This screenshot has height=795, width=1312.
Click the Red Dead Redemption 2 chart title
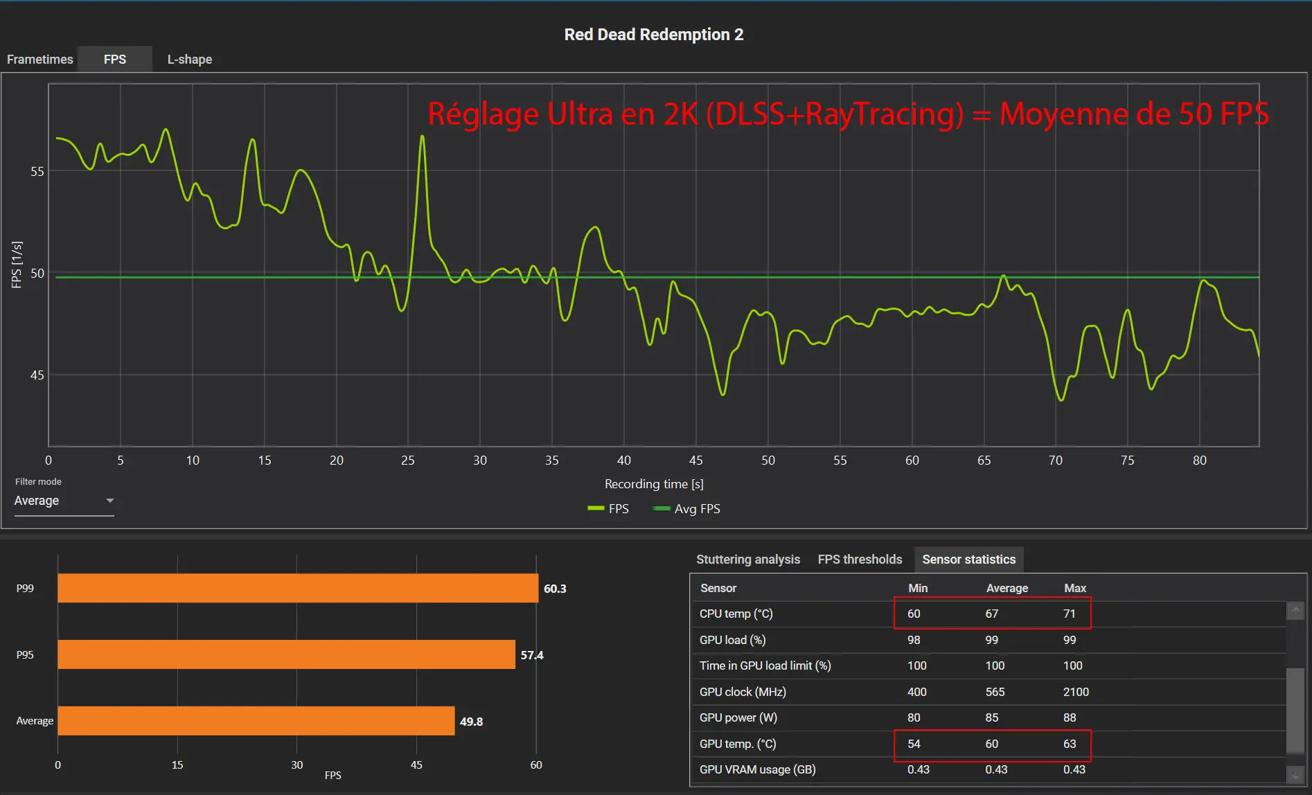click(654, 35)
